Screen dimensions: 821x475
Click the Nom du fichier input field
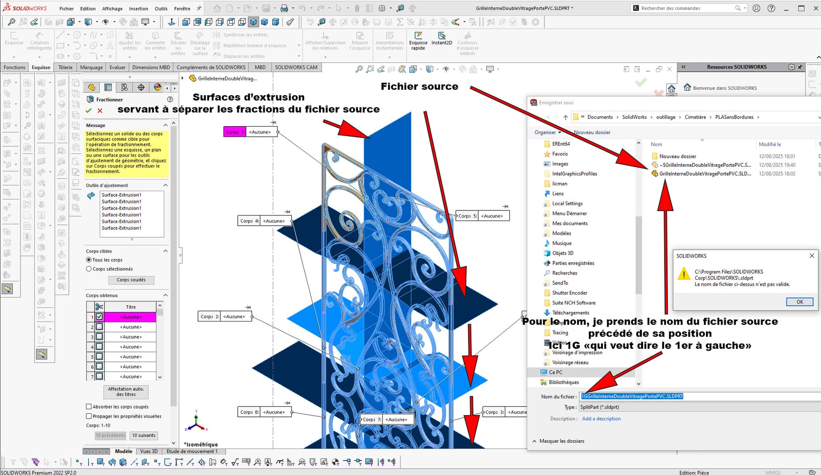(700, 396)
